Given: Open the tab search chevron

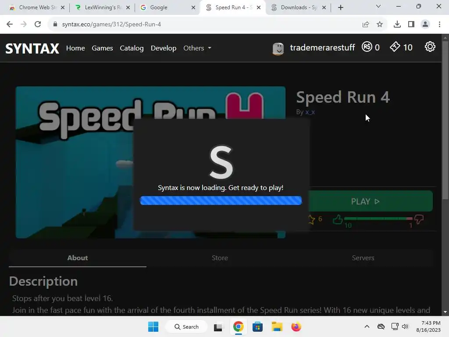Looking at the screenshot, I should click(x=378, y=7).
